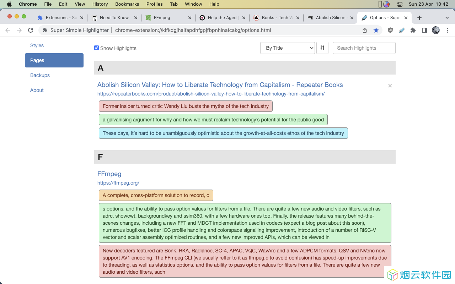Click the orange 'A complete, cross-platform' highlight
Viewport: 455px width, 284px height.
tap(156, 195)
